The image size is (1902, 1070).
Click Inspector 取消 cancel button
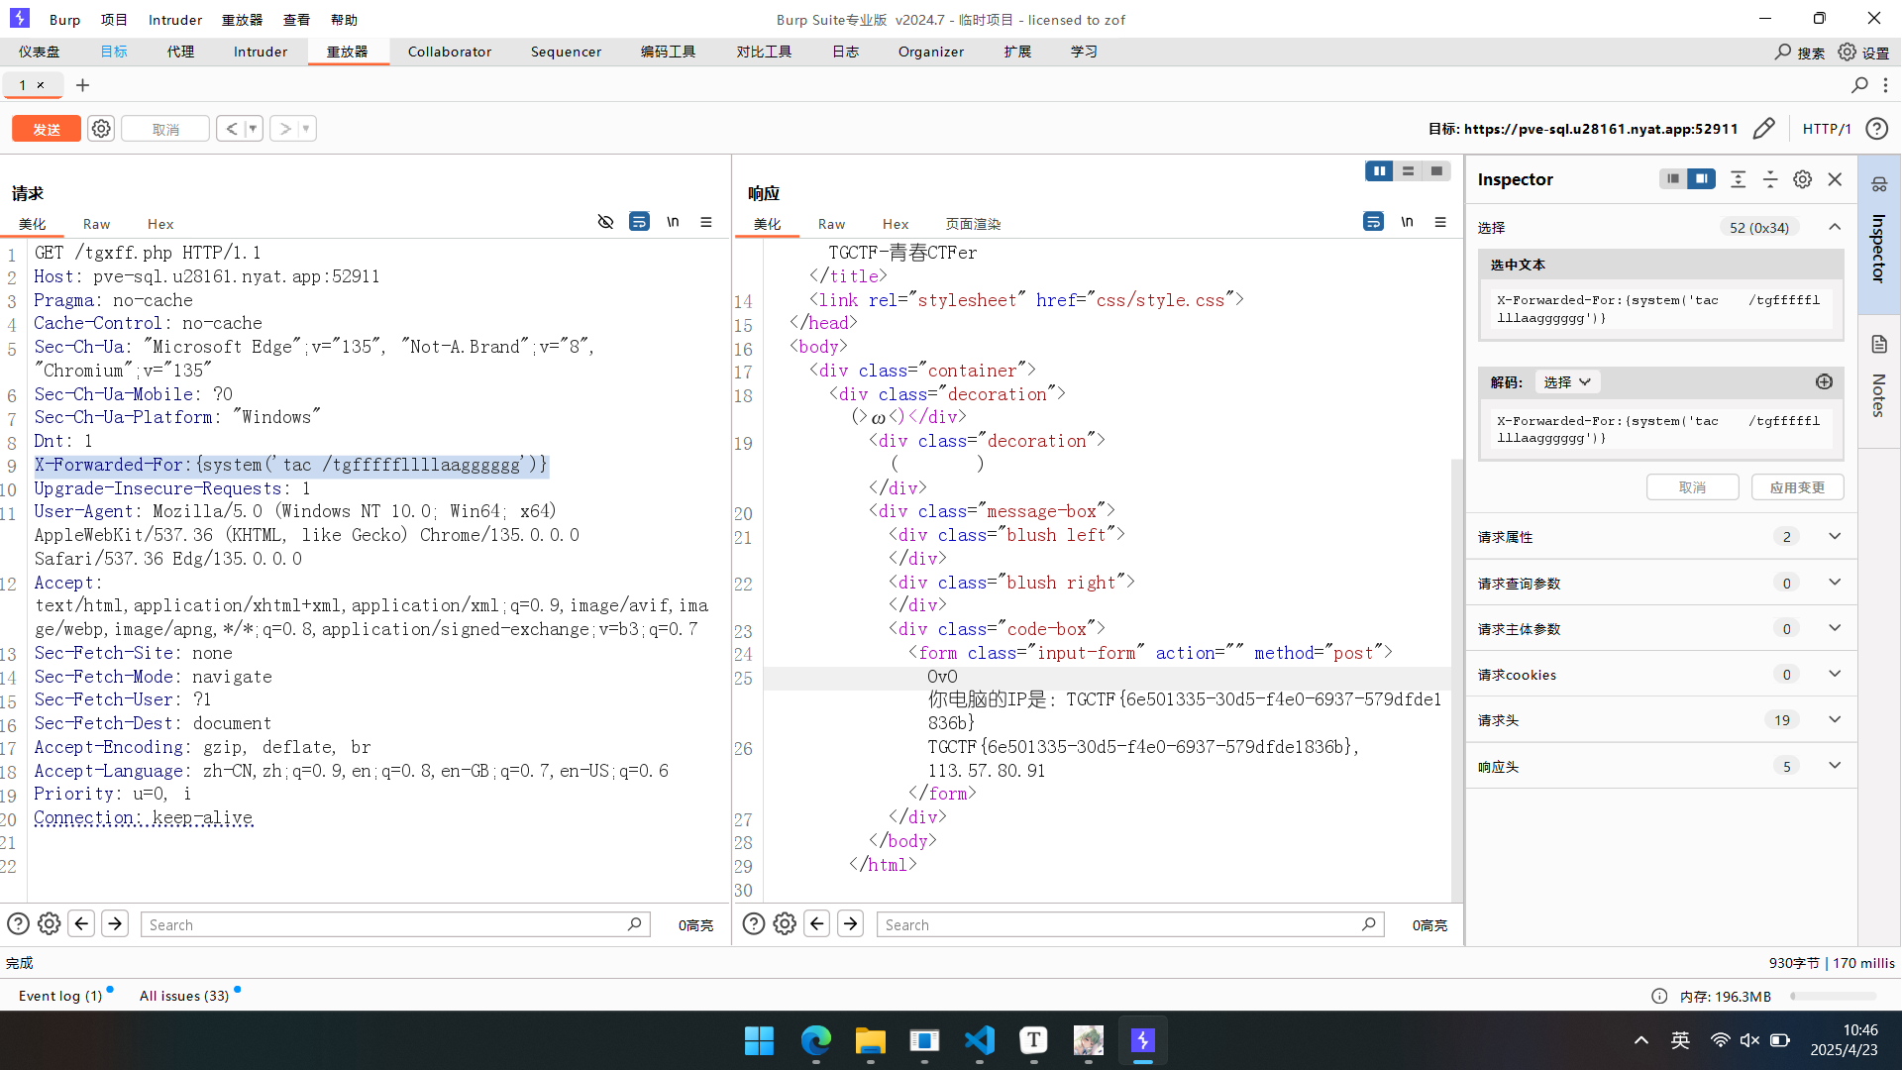click(1692, 487)
